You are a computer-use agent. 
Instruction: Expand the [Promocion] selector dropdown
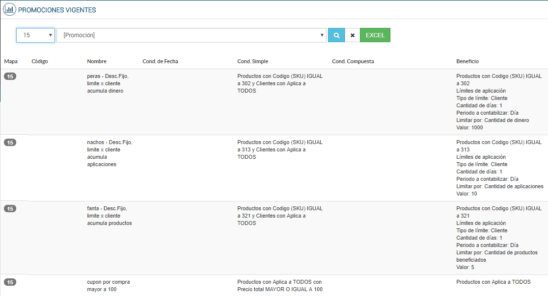(x=192, y=35)
